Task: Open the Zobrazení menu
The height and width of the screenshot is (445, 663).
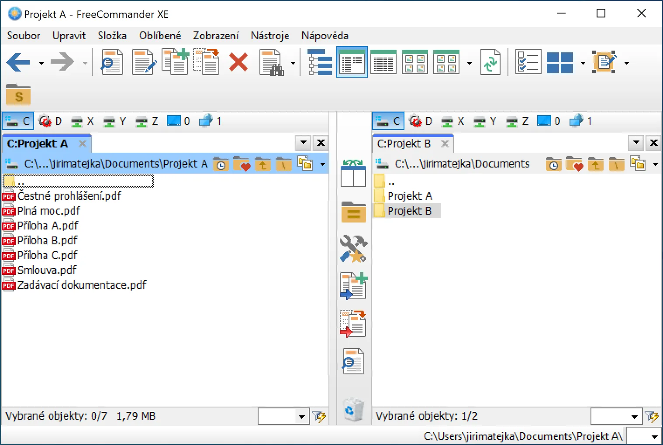Action: tap(216, 36)
